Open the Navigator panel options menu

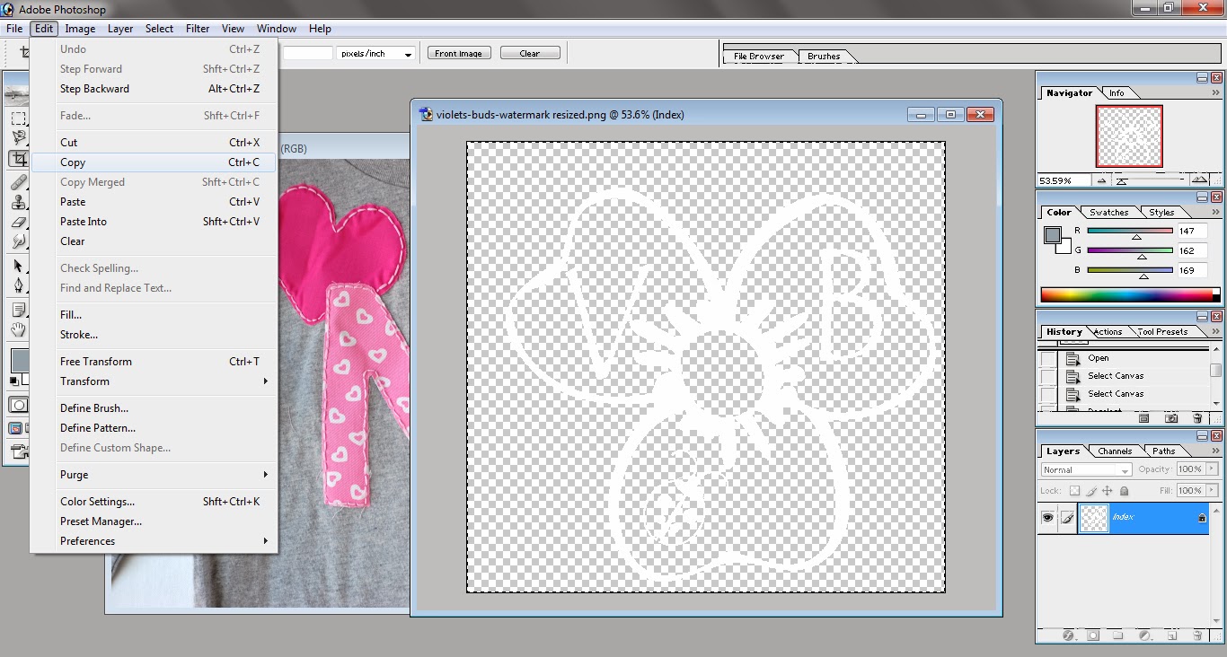pyautogui.click(x=1215, y=92)
